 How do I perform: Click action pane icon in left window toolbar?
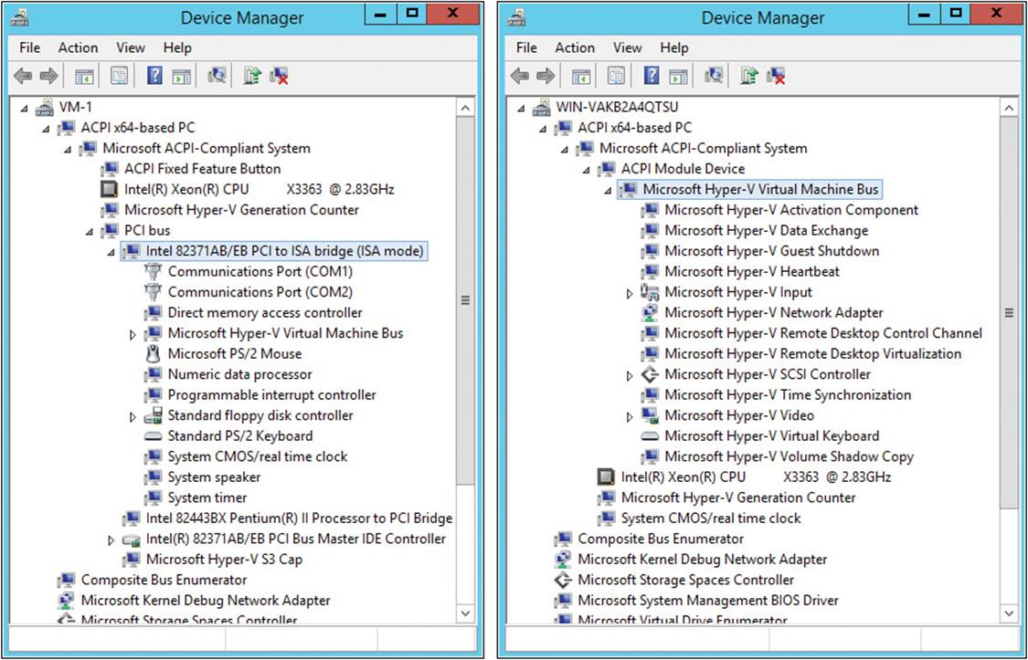(182, 77)
